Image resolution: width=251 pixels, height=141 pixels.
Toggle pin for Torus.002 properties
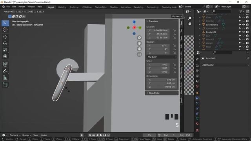[x=248, y=58]
